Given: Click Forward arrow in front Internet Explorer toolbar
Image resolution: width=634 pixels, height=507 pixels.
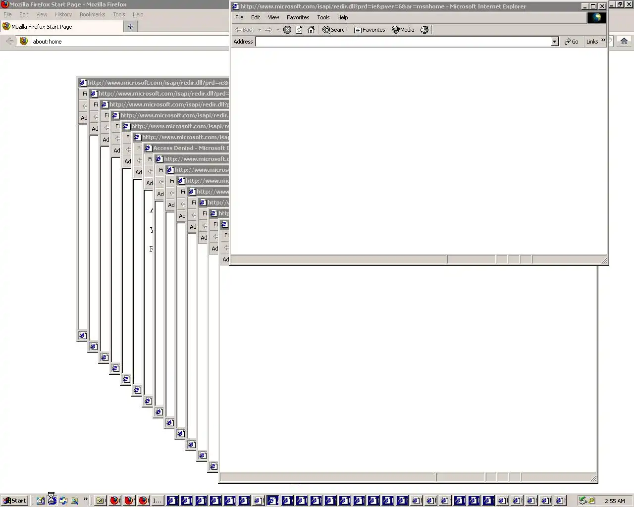Looking at the screenshot, I should 268,30.
